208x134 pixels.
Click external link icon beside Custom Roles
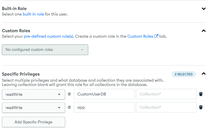point(156,36)
